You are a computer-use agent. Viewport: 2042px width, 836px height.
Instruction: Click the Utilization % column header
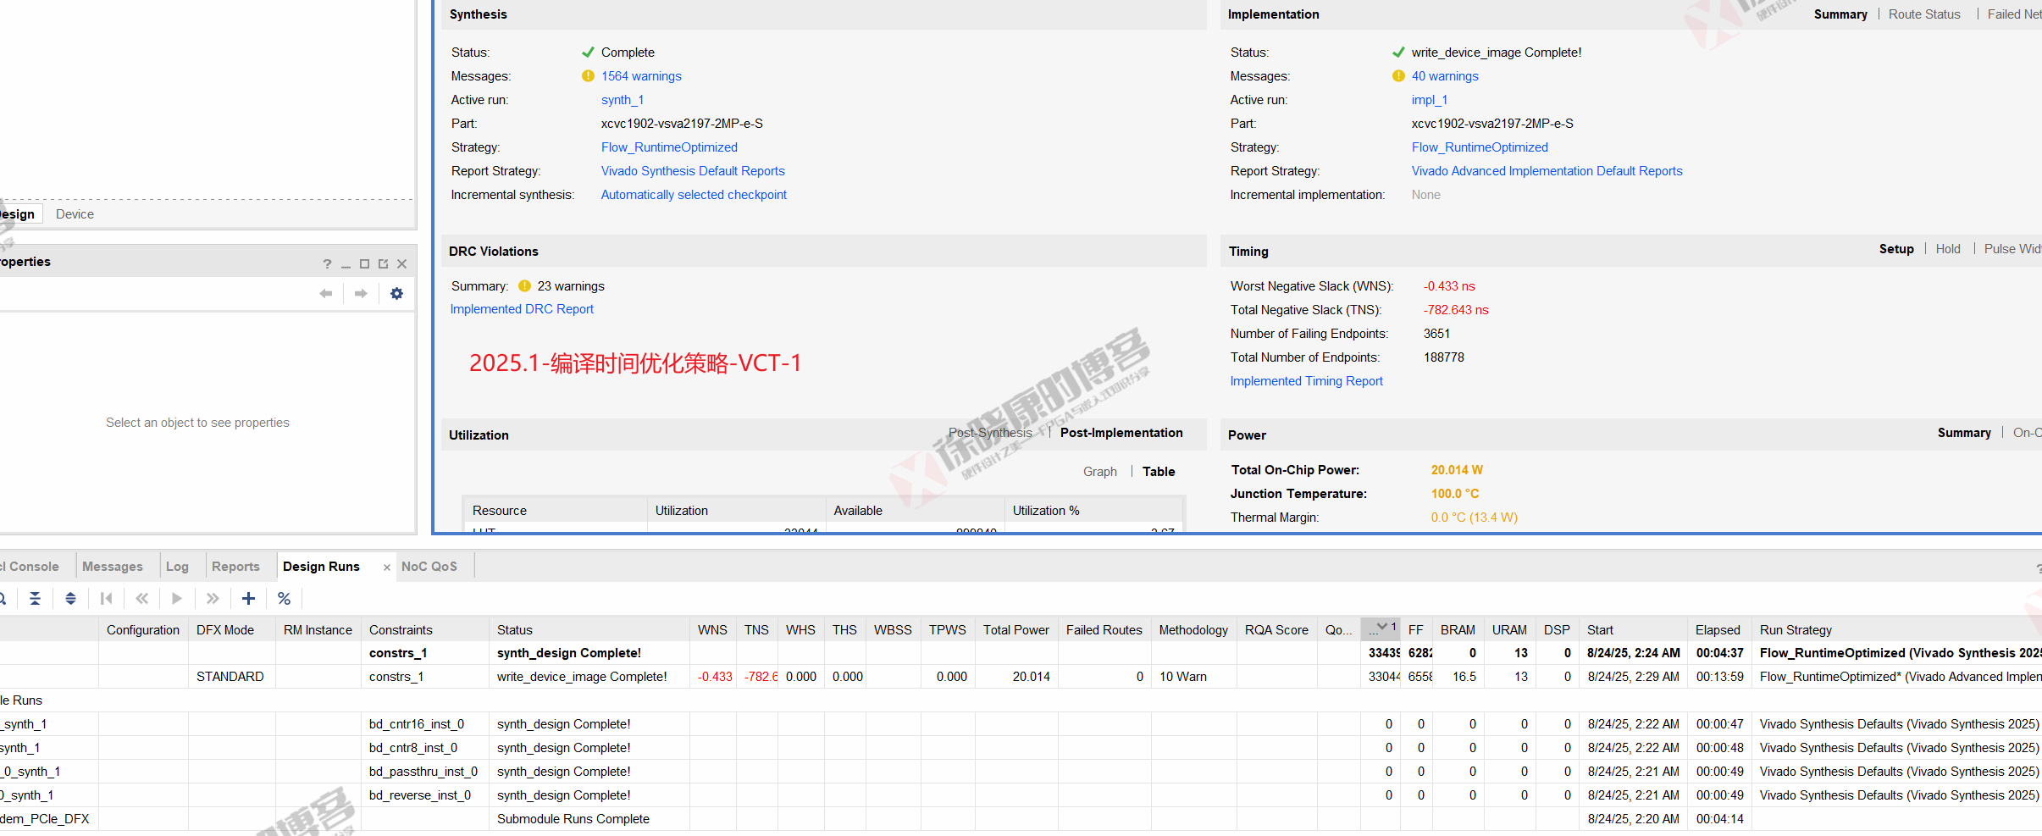pyautogui.click(x=1093, y=511)
